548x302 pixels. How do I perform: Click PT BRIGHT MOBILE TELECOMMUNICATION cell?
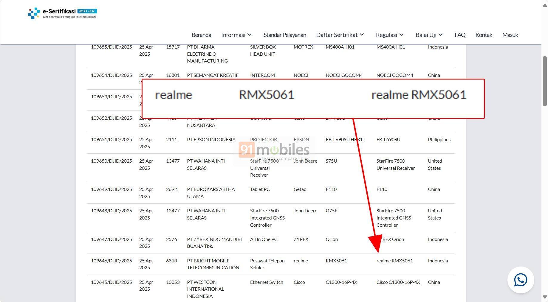pos(213,264)
